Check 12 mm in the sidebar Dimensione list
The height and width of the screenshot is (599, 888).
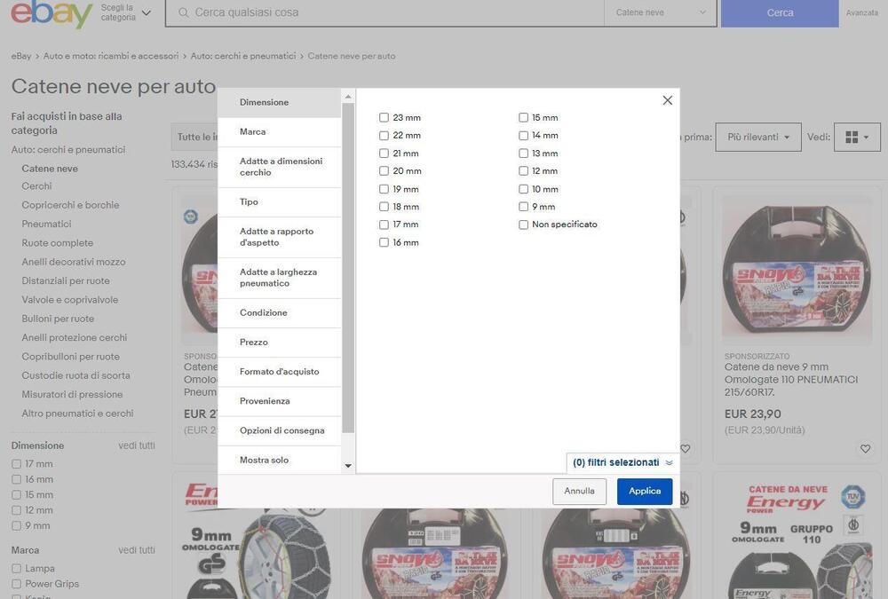pos(16,510)
